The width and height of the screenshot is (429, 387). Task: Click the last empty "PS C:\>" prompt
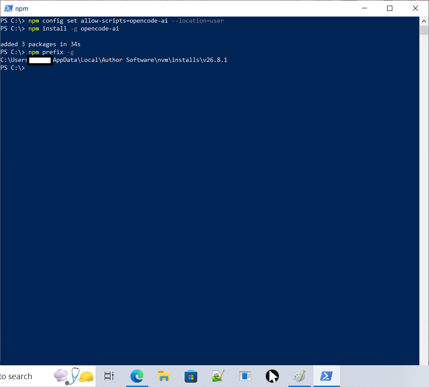(x=13, y=68)
